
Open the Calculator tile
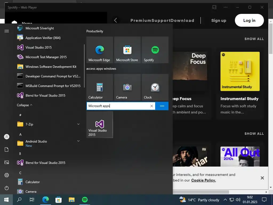pyautogui.click(x=100, y=87)
